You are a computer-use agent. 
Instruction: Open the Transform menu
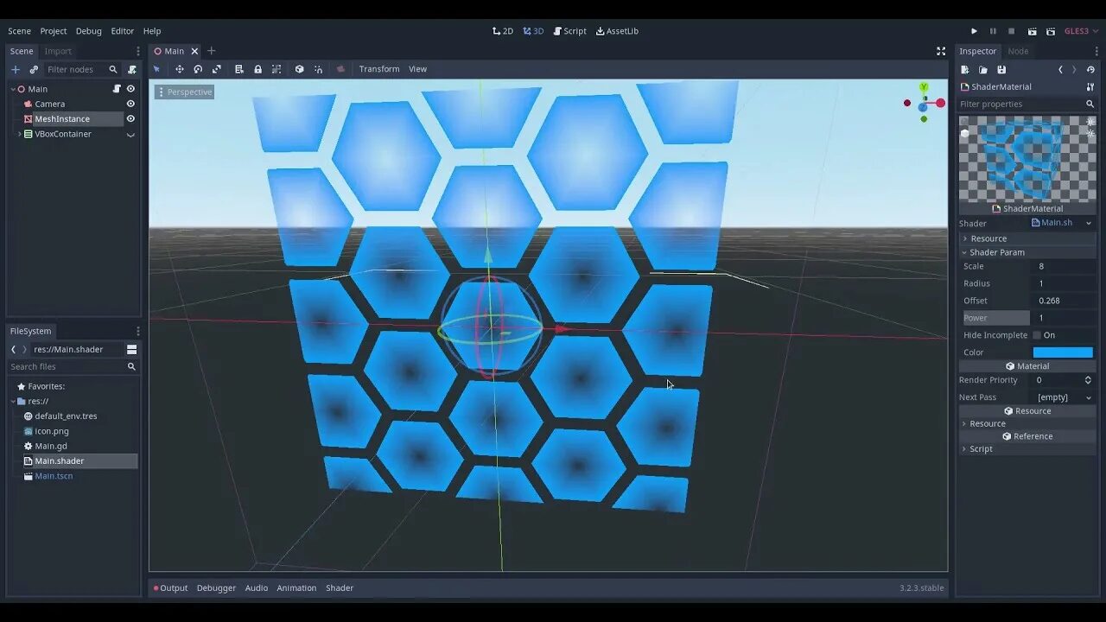(x=379, y=69)
